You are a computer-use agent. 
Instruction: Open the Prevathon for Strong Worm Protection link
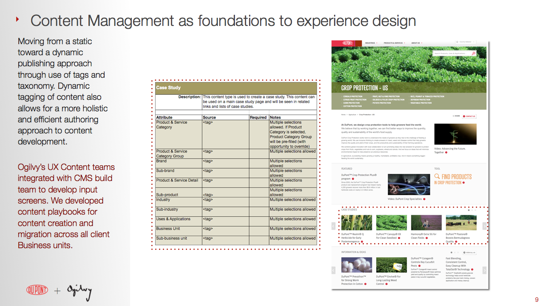(x=353, y=280)
